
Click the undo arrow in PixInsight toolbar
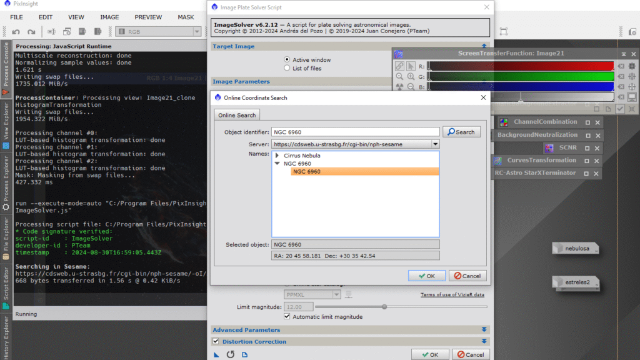click(16, 31)
